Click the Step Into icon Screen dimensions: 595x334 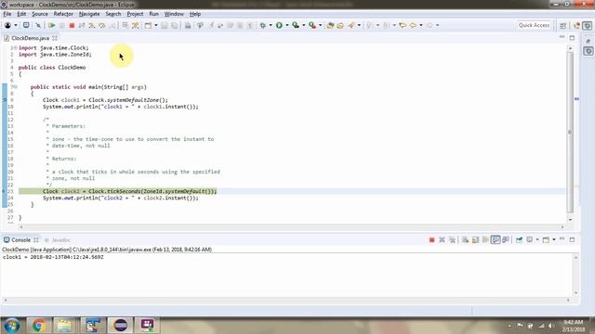point(92,25)
